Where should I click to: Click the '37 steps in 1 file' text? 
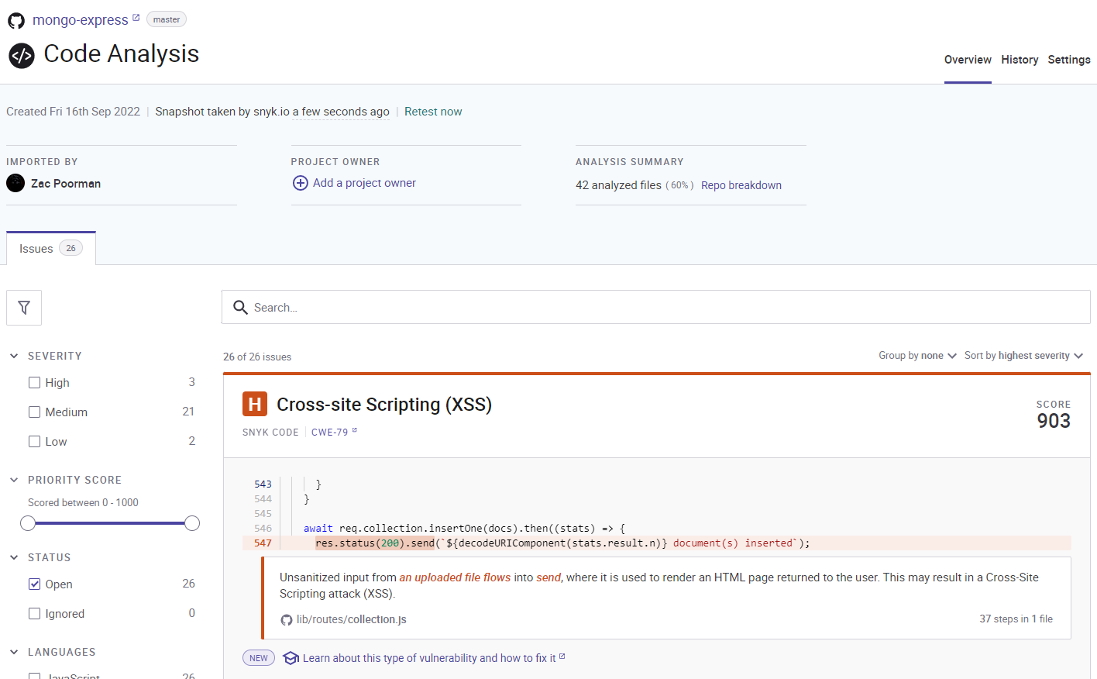1016,619
